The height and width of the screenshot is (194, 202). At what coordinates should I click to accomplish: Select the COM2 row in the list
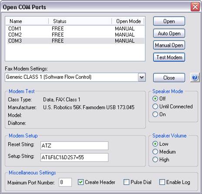(76, 35)
